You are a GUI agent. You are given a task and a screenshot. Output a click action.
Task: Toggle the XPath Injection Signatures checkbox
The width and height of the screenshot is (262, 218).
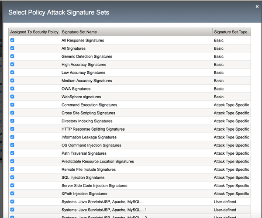[x=12, y=194]
